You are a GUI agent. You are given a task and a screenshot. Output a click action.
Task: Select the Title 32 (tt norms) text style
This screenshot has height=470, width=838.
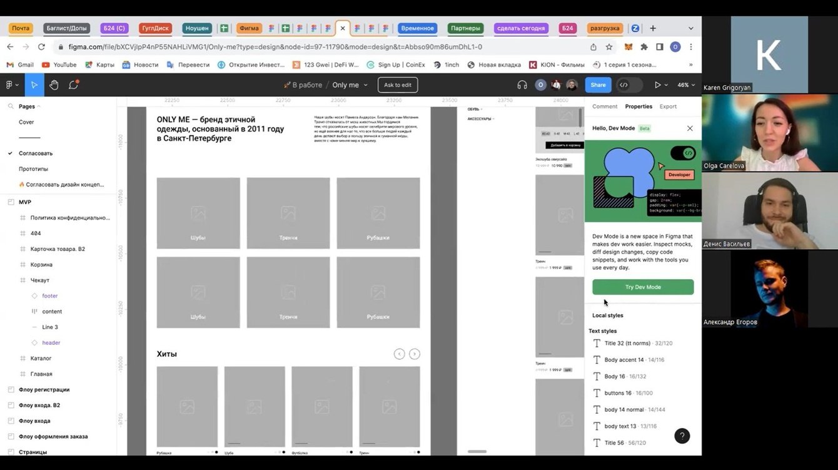click(x=627, y=344)
